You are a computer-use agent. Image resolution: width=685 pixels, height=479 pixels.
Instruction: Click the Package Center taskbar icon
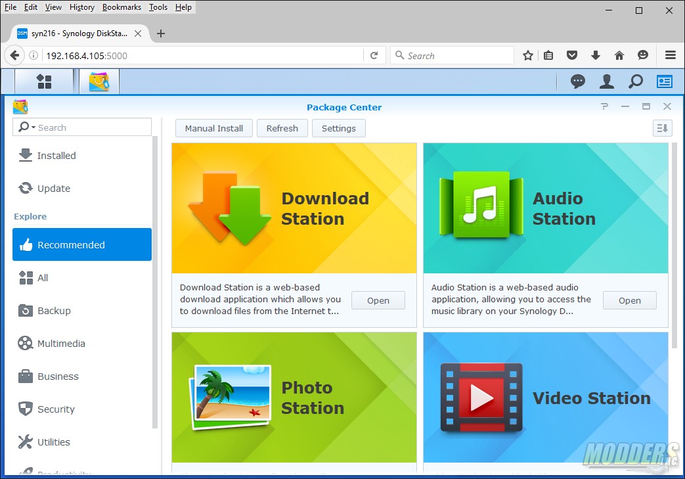pyautogui.click(x=99, y=81)
